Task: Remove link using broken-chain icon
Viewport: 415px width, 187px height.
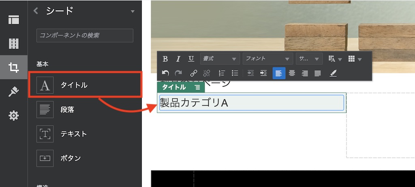Action: point(207,73)
